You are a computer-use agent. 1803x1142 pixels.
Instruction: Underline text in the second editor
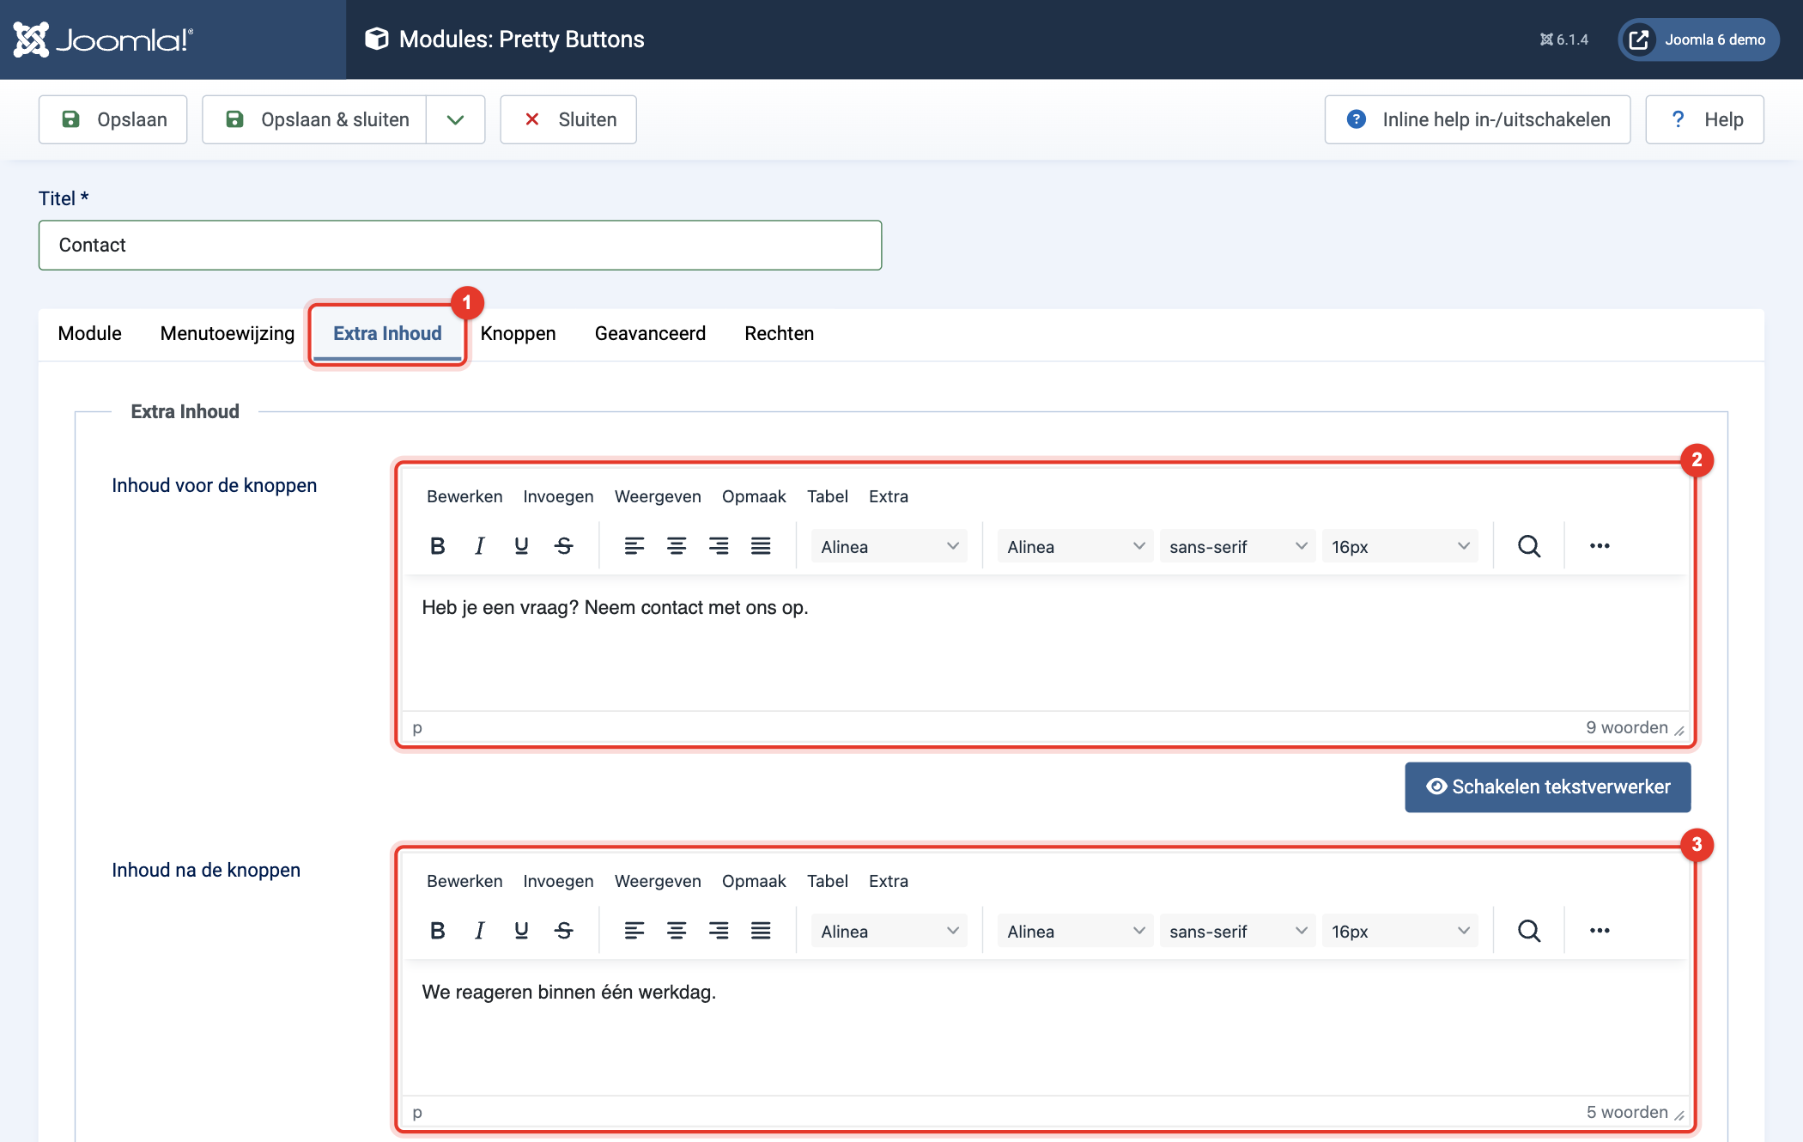click(521, 931)
